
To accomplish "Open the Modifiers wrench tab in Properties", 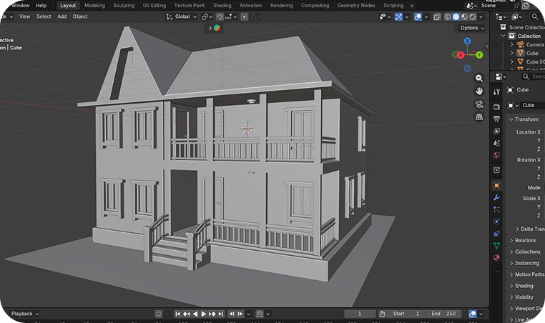I will tap(496, 197).
